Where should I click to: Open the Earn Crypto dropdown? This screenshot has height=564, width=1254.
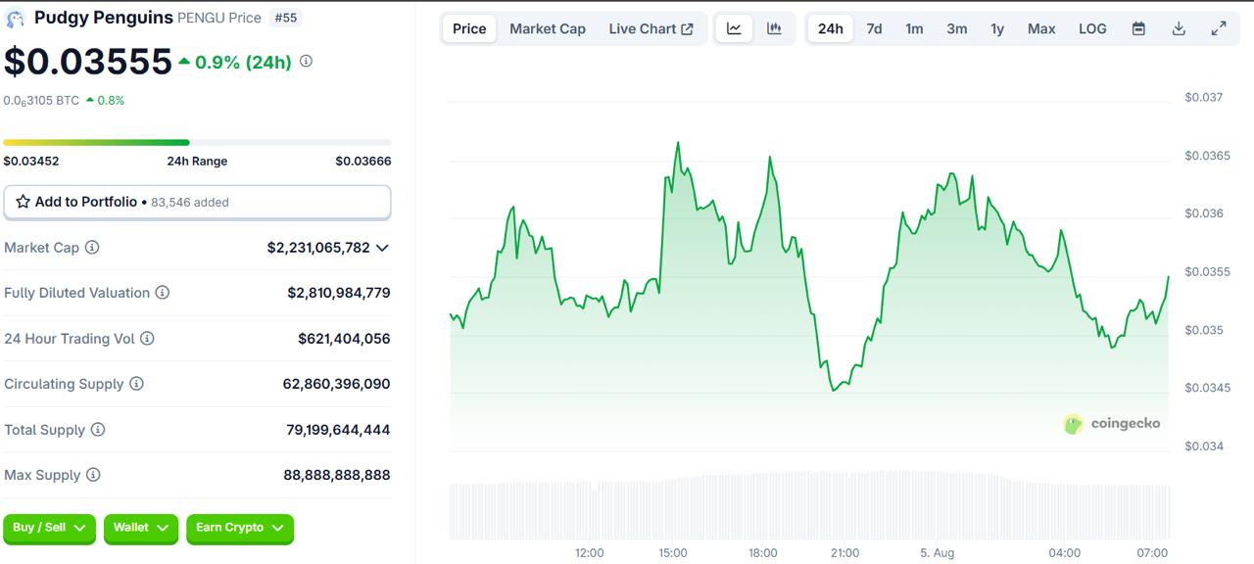coord(240,528)
